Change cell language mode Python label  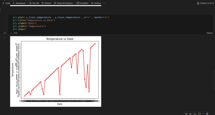(209, 33)
